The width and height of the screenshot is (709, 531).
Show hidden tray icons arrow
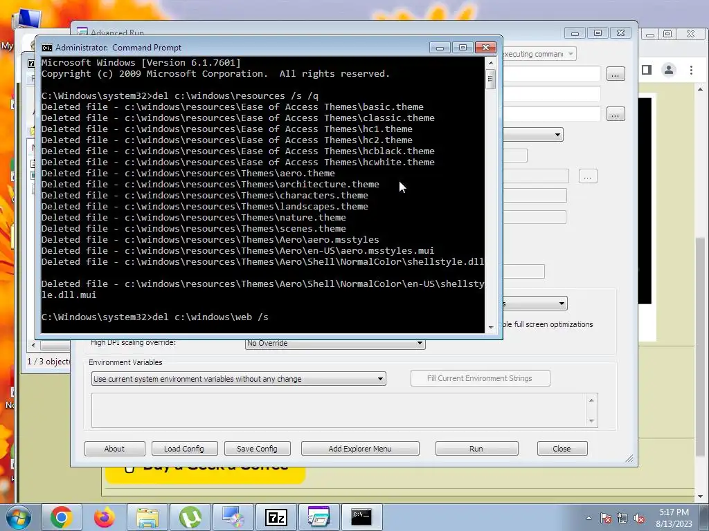coord(589,519)
